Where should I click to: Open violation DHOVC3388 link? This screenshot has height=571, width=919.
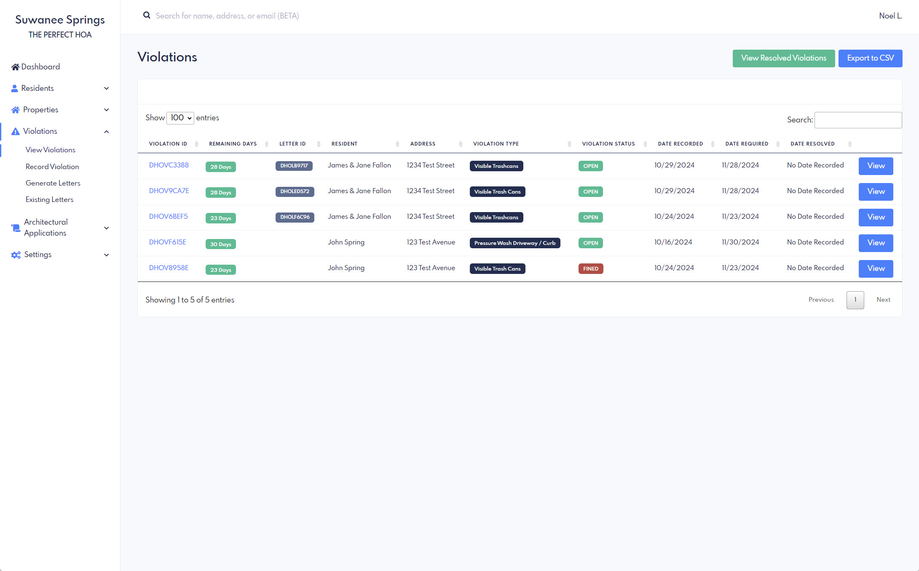coord(169,165)
